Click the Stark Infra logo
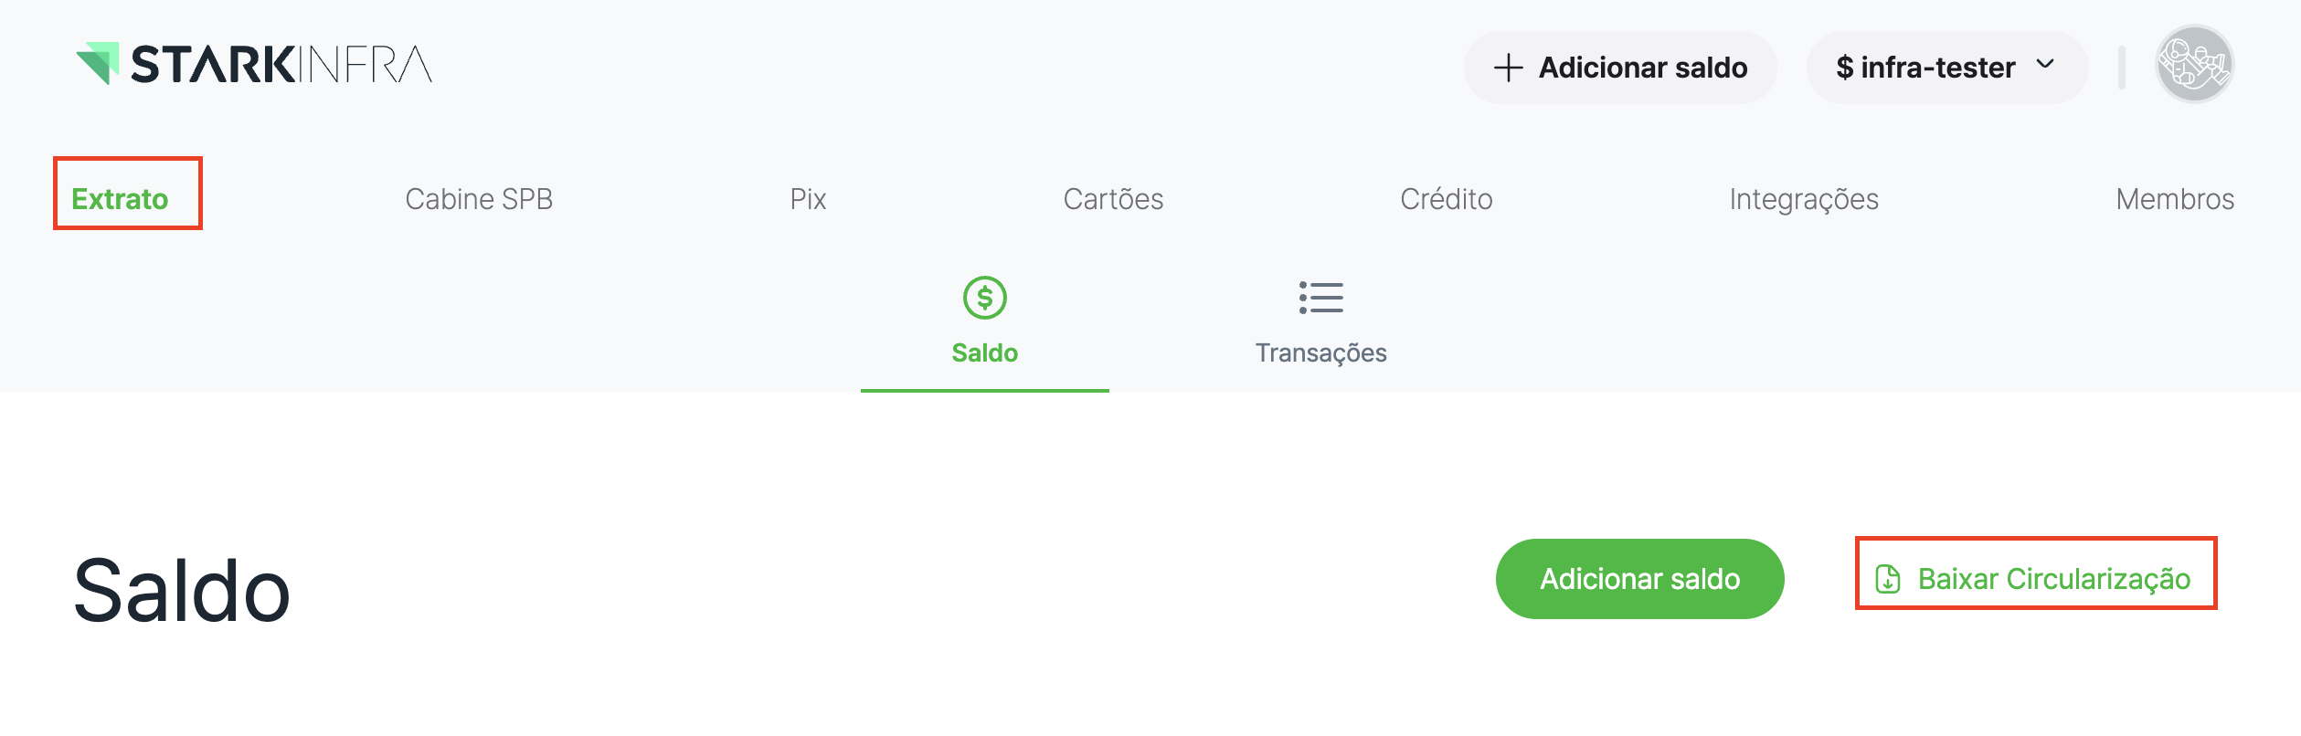Screen dimensions: 2301x736 point(253,65)
